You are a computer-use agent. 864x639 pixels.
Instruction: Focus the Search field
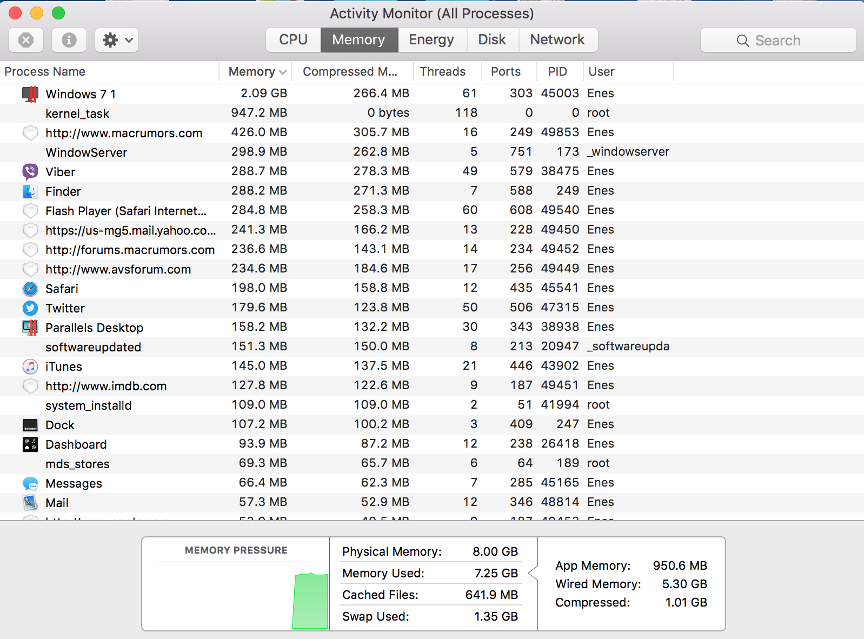pos(778,40)
